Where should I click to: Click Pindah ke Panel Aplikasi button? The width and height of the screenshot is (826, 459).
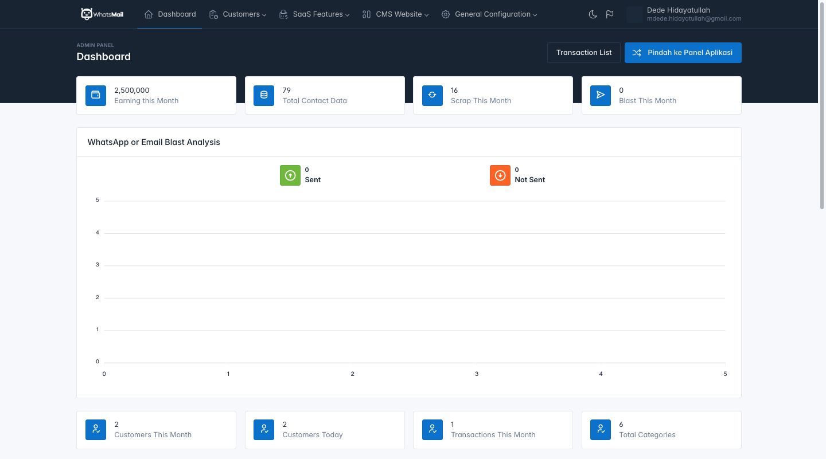(683, 53)
